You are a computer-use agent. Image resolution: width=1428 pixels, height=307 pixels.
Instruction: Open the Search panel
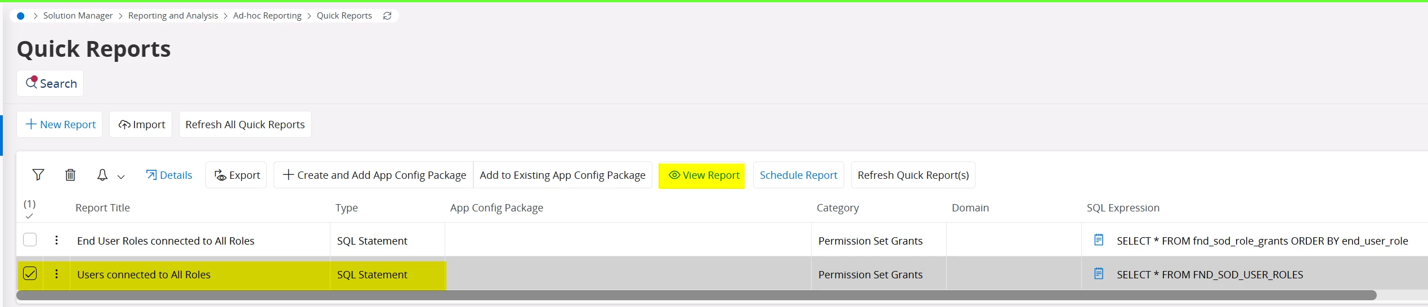pos(50,83)
